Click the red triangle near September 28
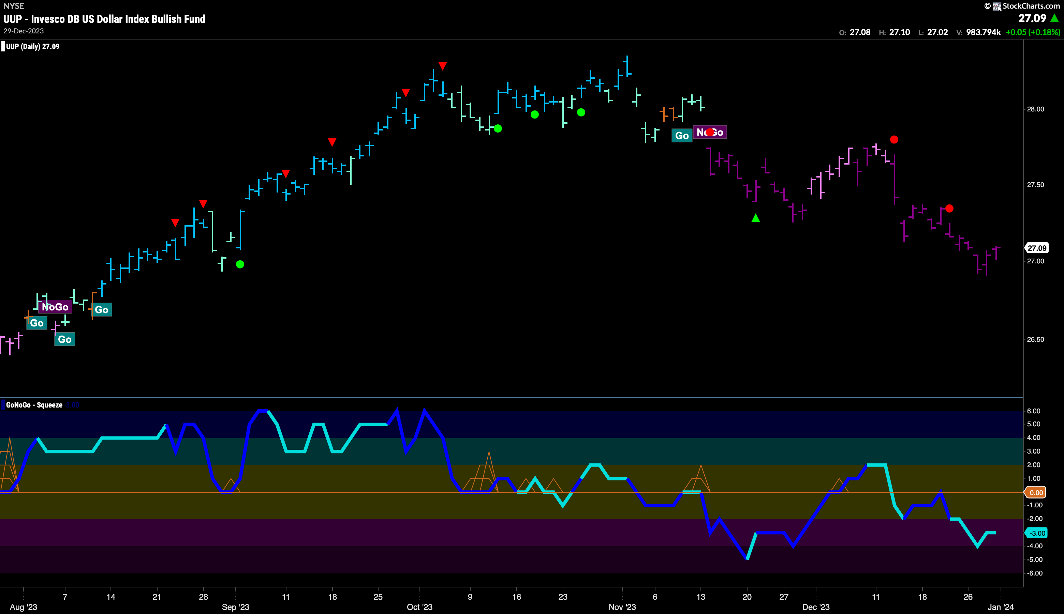This screenshot has width=1064, height=614. (x=405, y=92)
